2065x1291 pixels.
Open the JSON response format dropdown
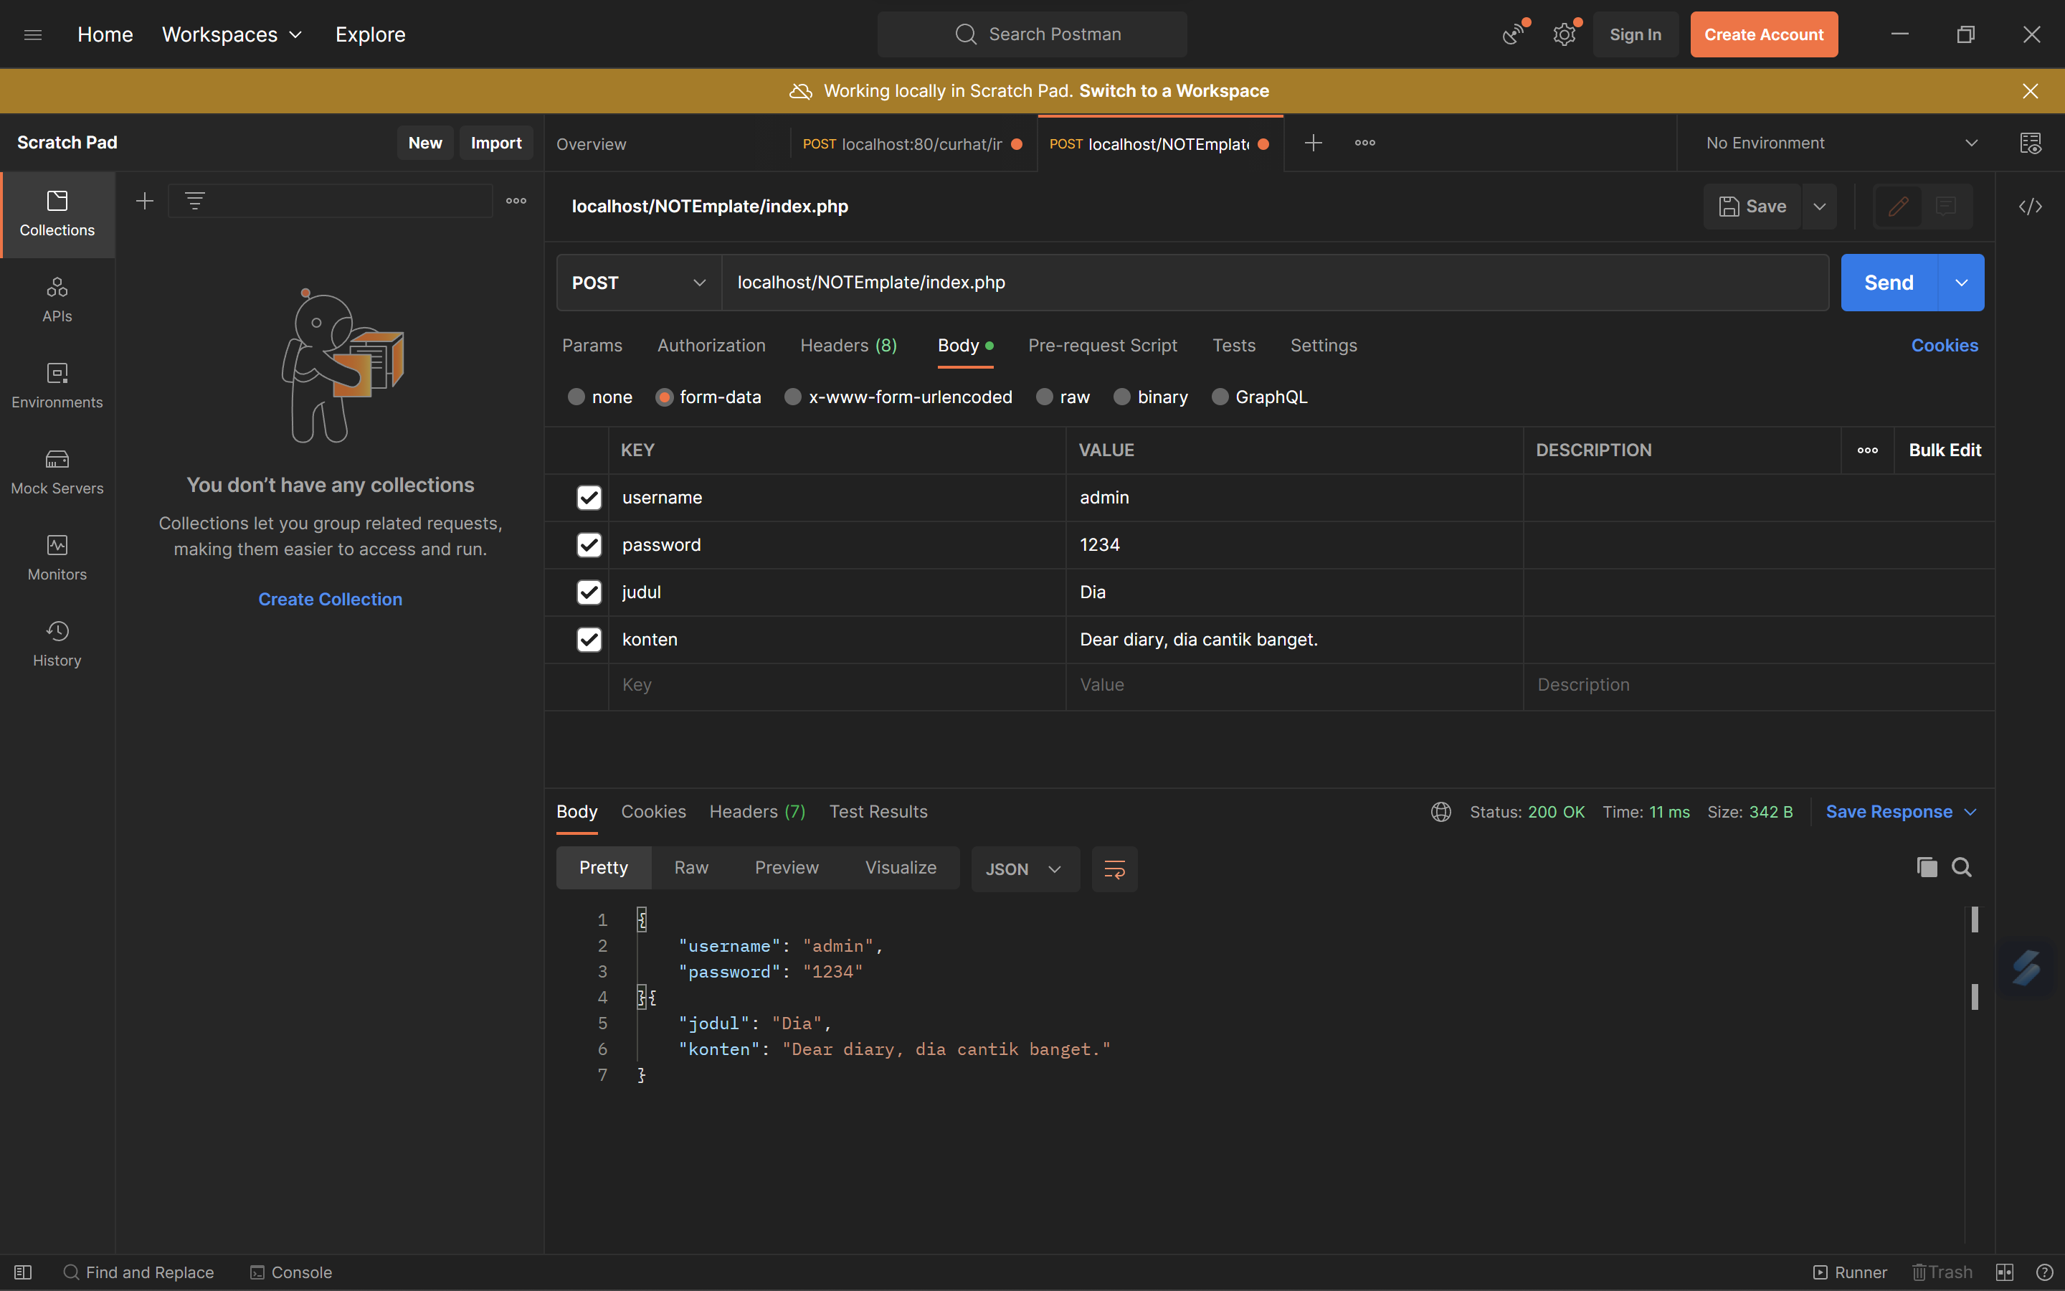click(1024, 869)
